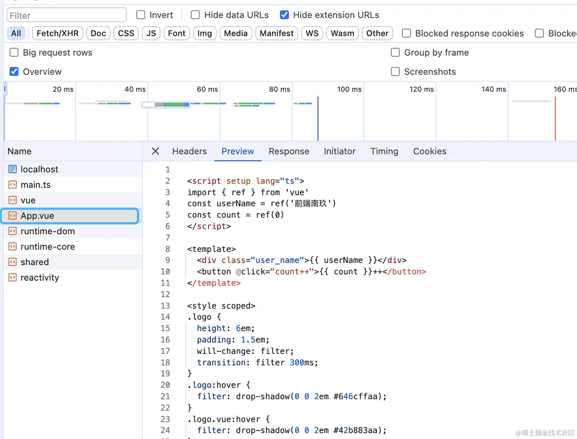Screen dimensions: 577x439
Task: Enable the Invert filter checkbox
Action: click(x=141, y=15)
